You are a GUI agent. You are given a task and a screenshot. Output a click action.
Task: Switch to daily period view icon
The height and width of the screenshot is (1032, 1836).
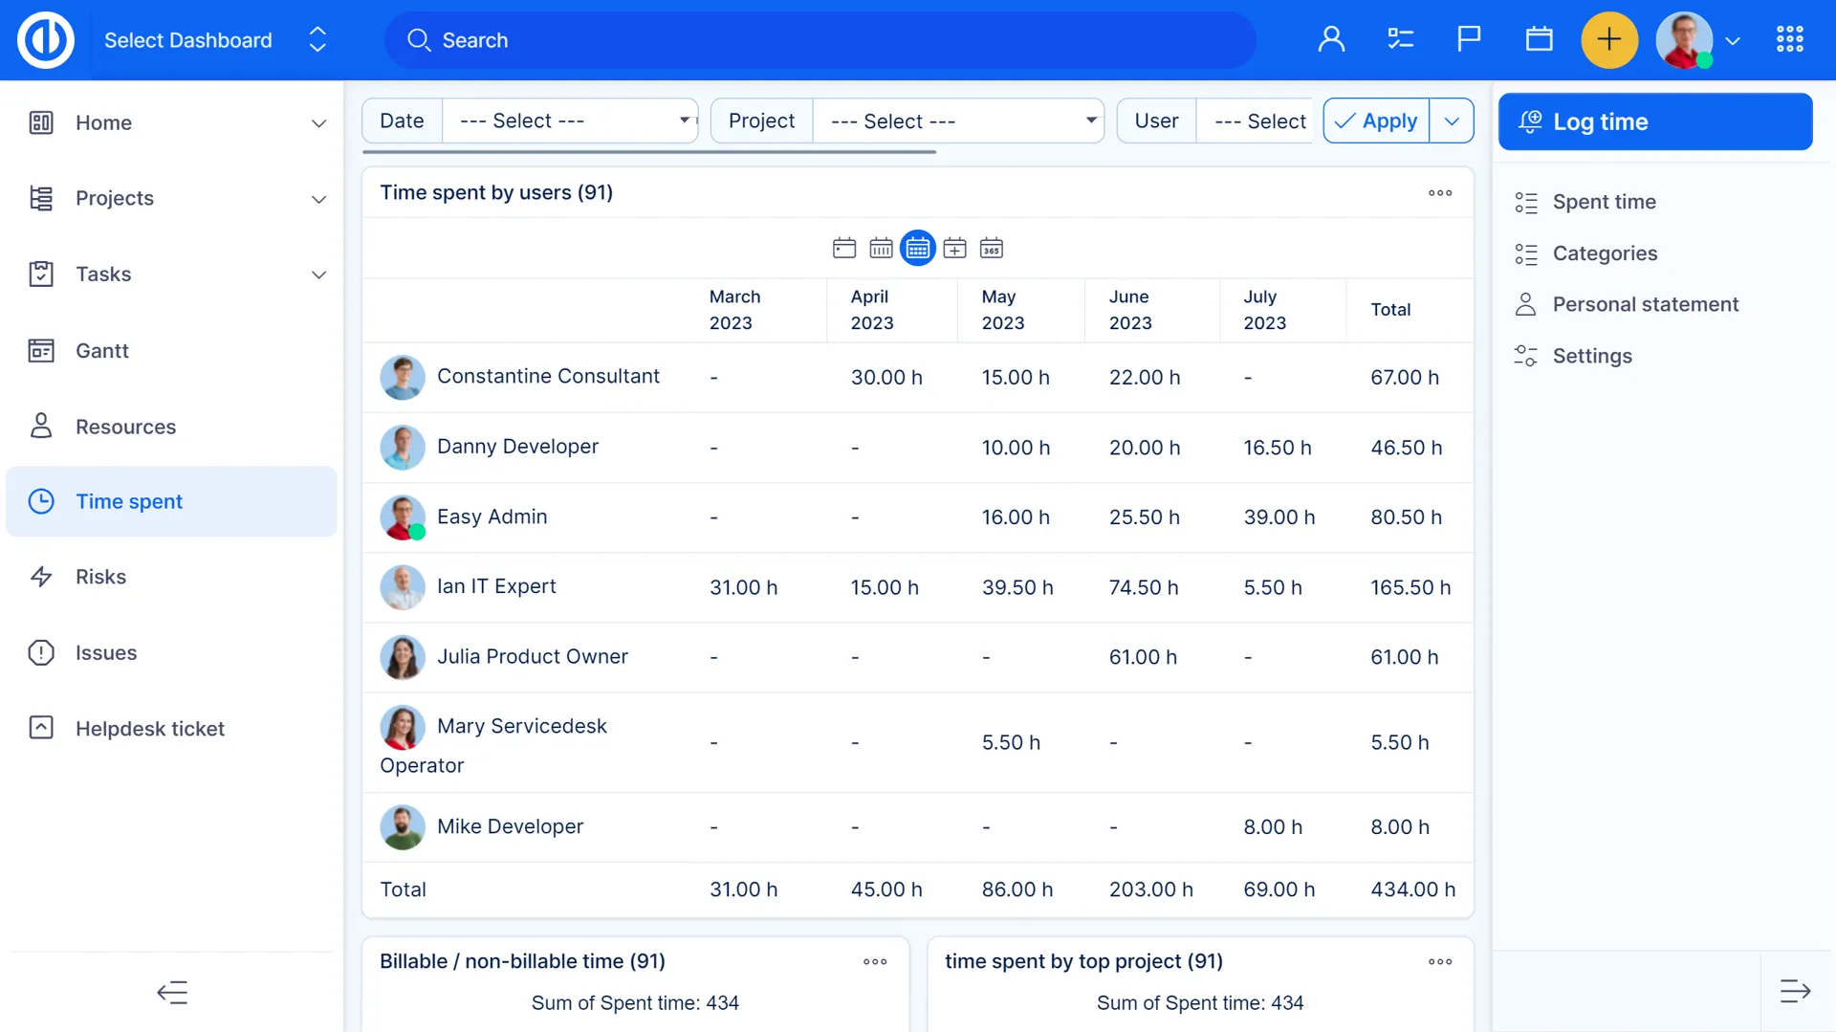[x=844, y=249]
